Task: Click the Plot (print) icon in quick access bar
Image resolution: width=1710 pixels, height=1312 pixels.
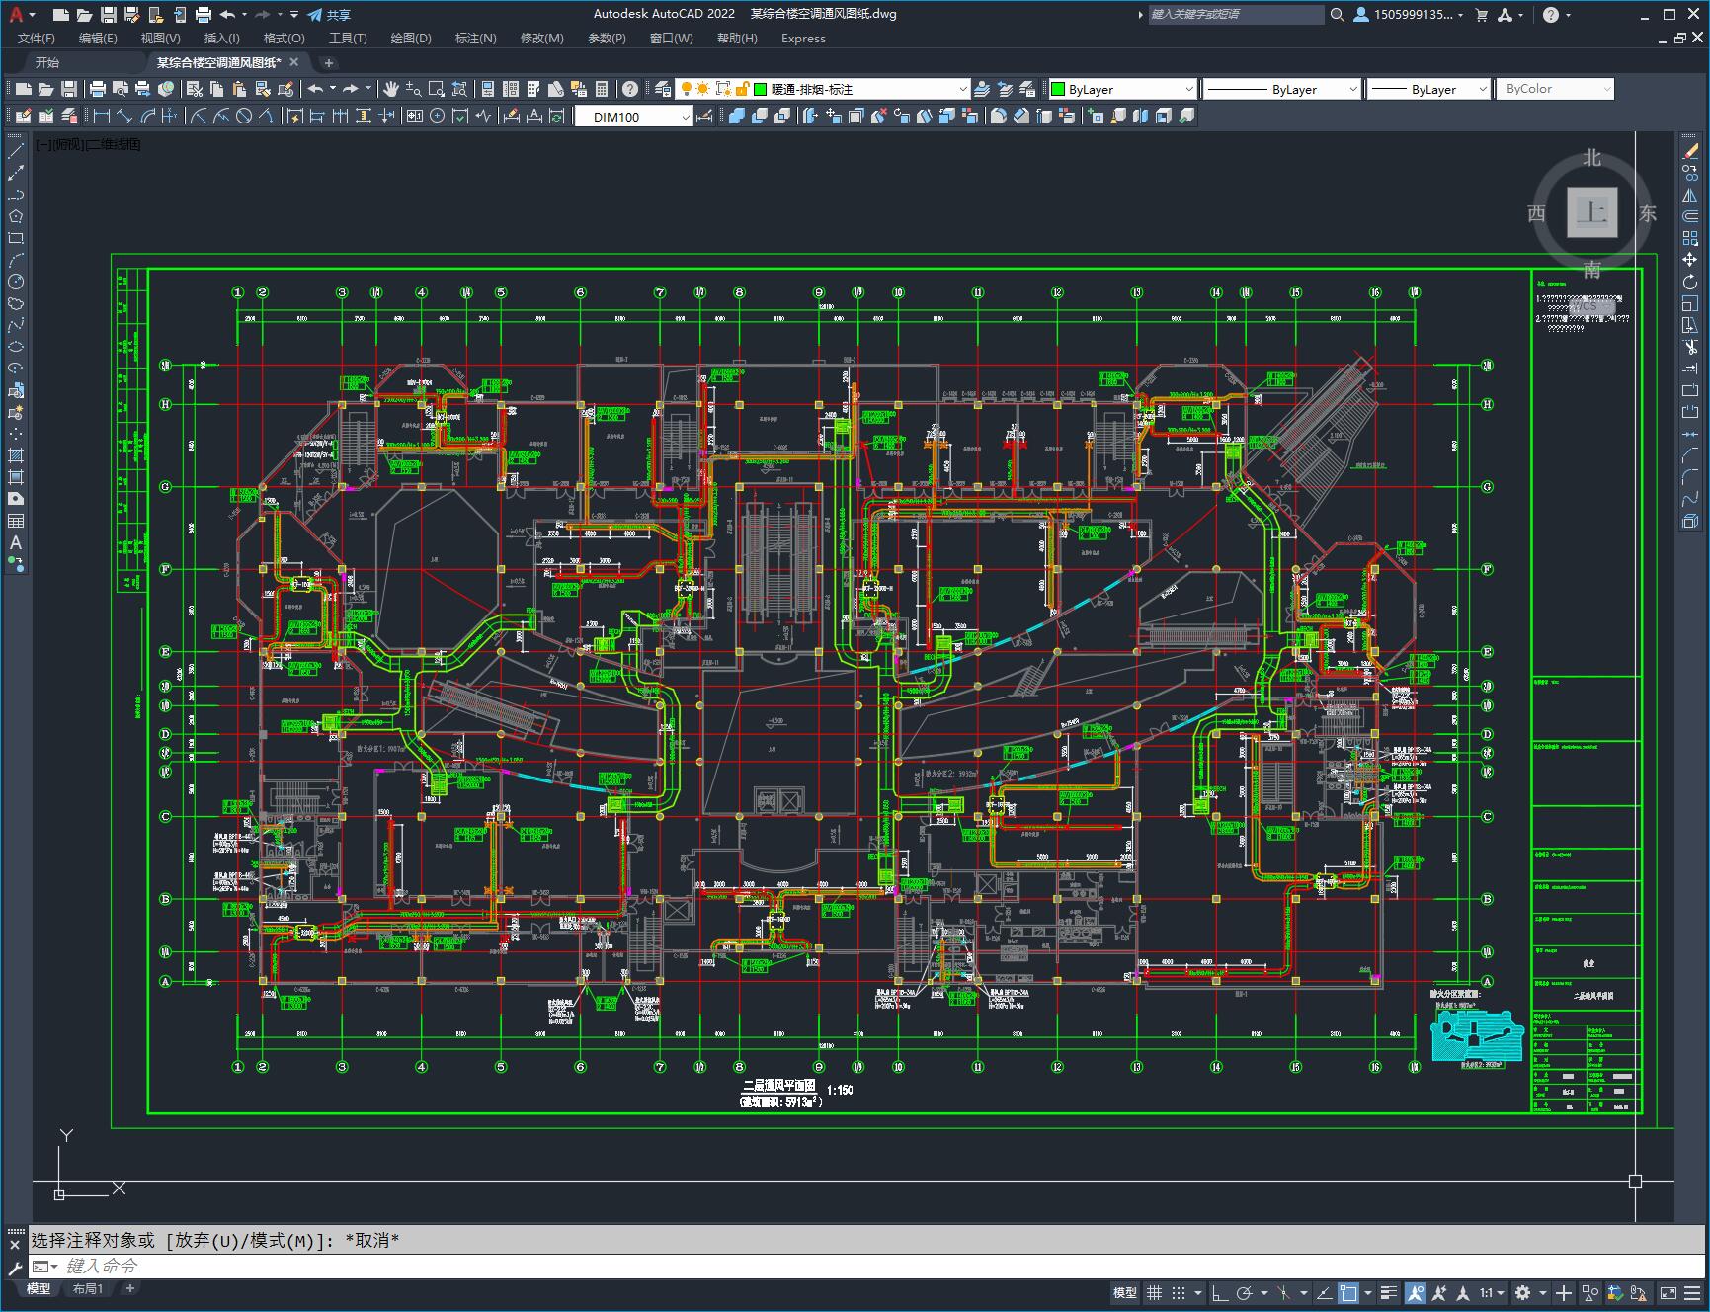Action: pos(204,15)
